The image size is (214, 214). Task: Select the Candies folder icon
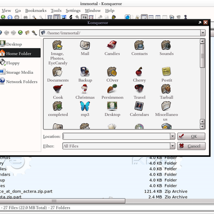tap(112, 44)
